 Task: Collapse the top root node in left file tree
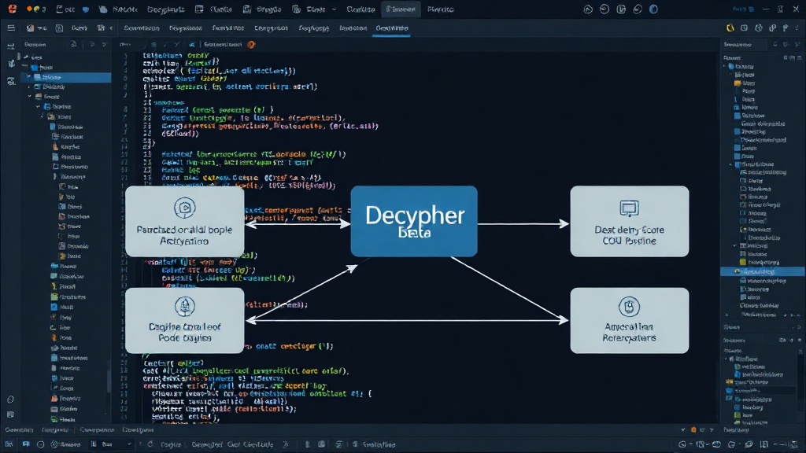click(27, 57)
